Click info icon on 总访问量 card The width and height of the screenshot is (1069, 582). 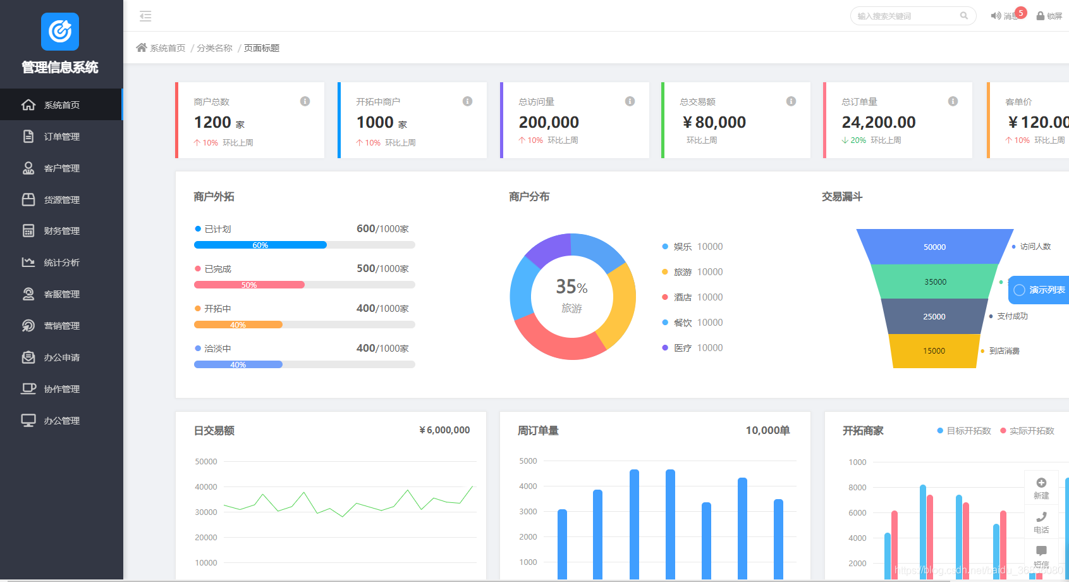click(x=630, y=101)
